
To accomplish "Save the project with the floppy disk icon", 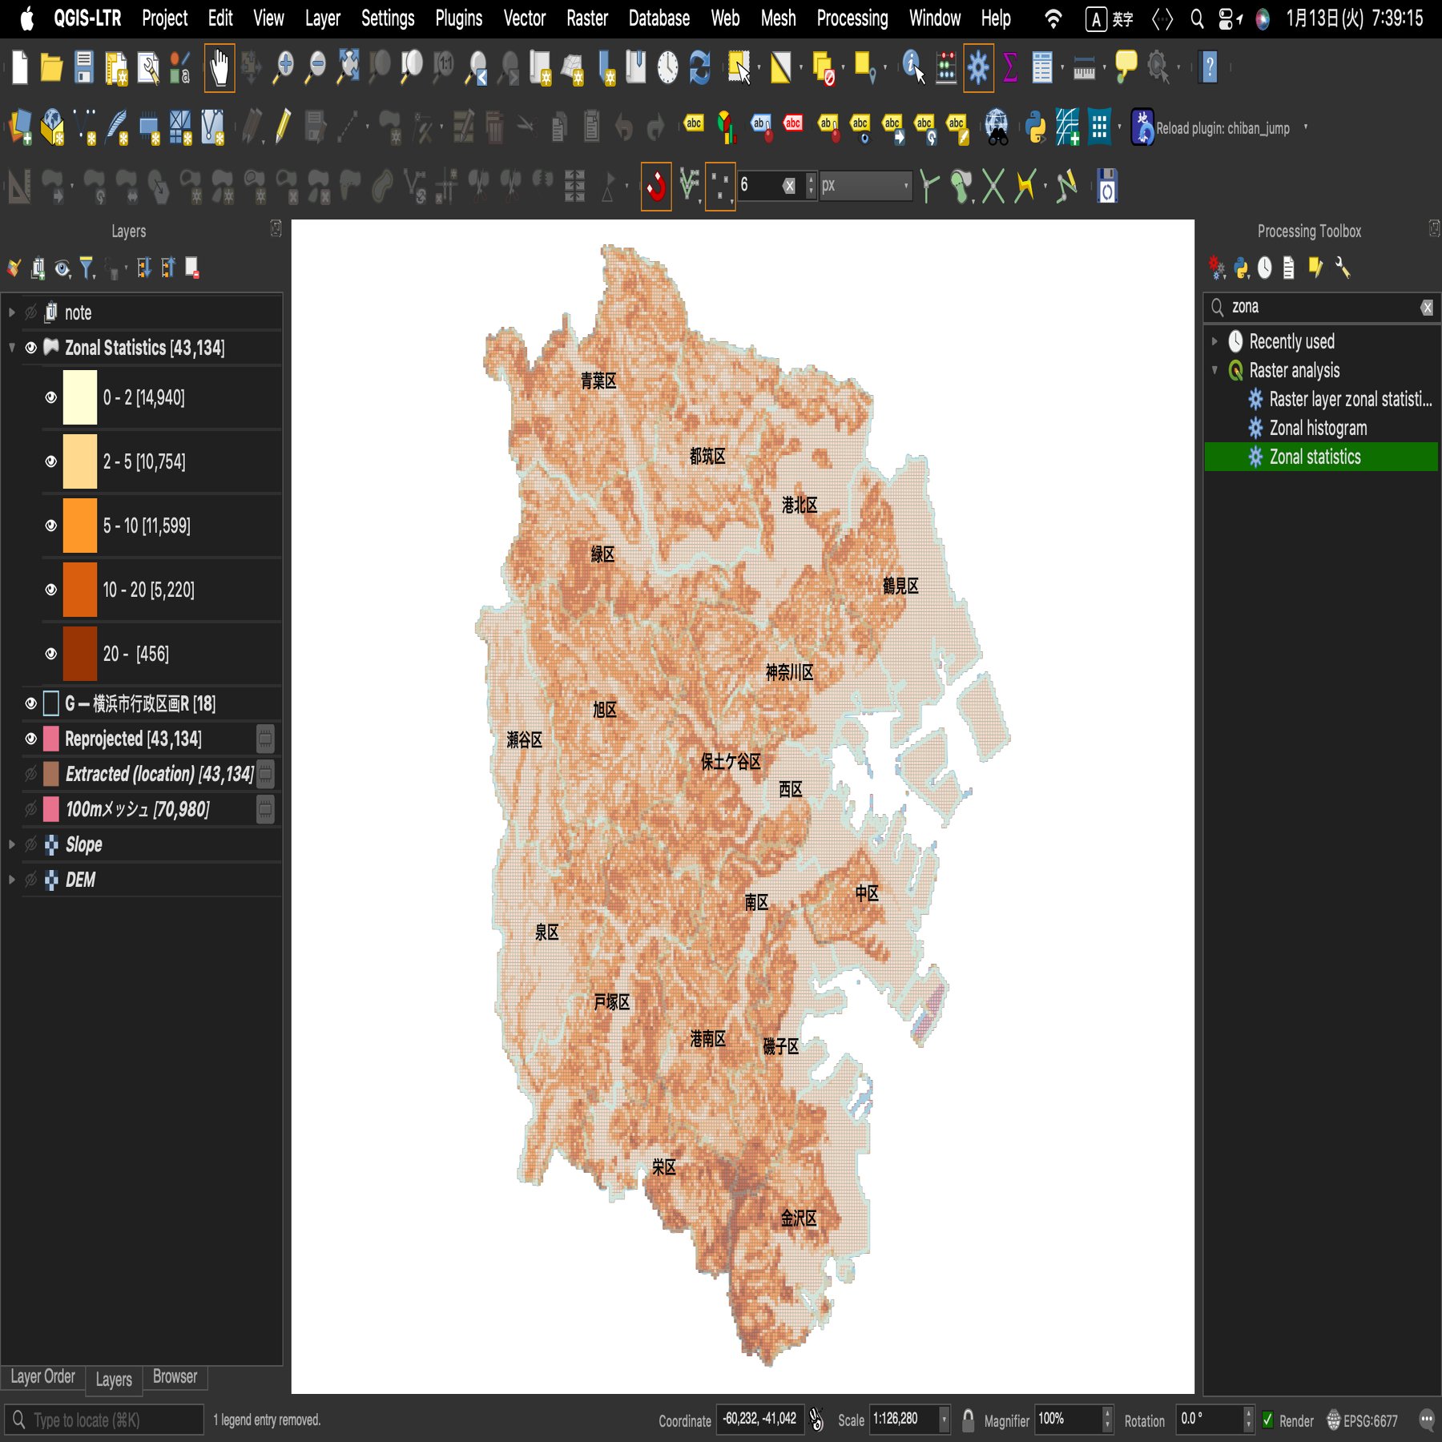I will click(x=84, y=67).
